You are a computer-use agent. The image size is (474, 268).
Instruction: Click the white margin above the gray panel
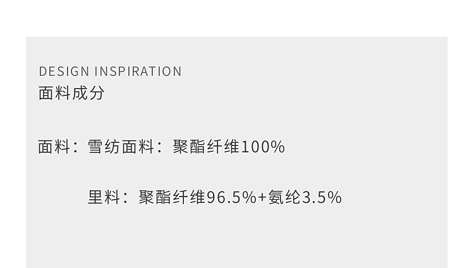[237, 18]
